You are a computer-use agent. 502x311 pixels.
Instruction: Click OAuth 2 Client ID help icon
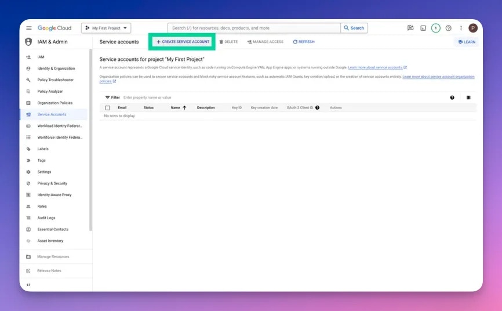[x=317, y=108]
